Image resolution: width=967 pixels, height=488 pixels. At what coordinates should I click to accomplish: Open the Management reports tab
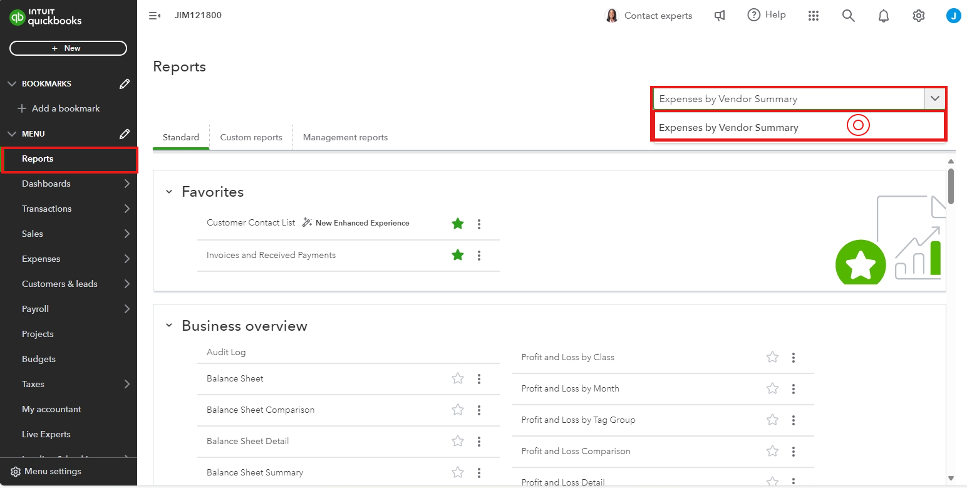(345, 137)
